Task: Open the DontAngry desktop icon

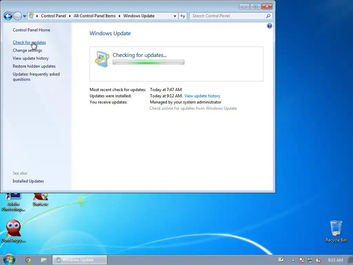Action: pyautogui.click(x=13, y=231)
